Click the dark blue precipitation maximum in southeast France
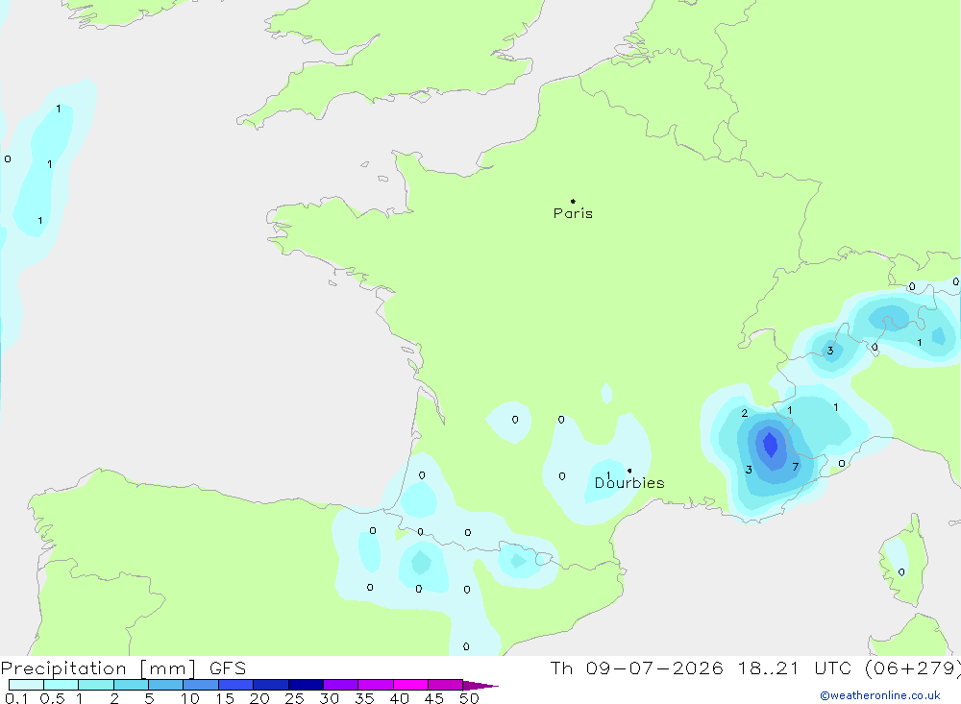This screenshot has width=961, height=704. click(x=771, y=444)
